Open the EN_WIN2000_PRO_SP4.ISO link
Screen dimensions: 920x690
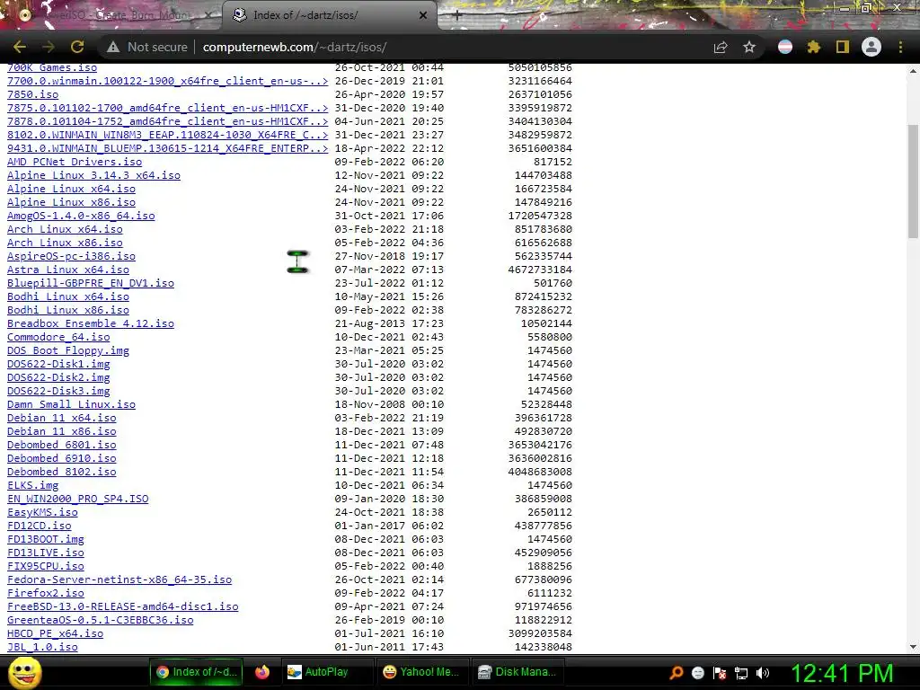[x=77, y=500]
